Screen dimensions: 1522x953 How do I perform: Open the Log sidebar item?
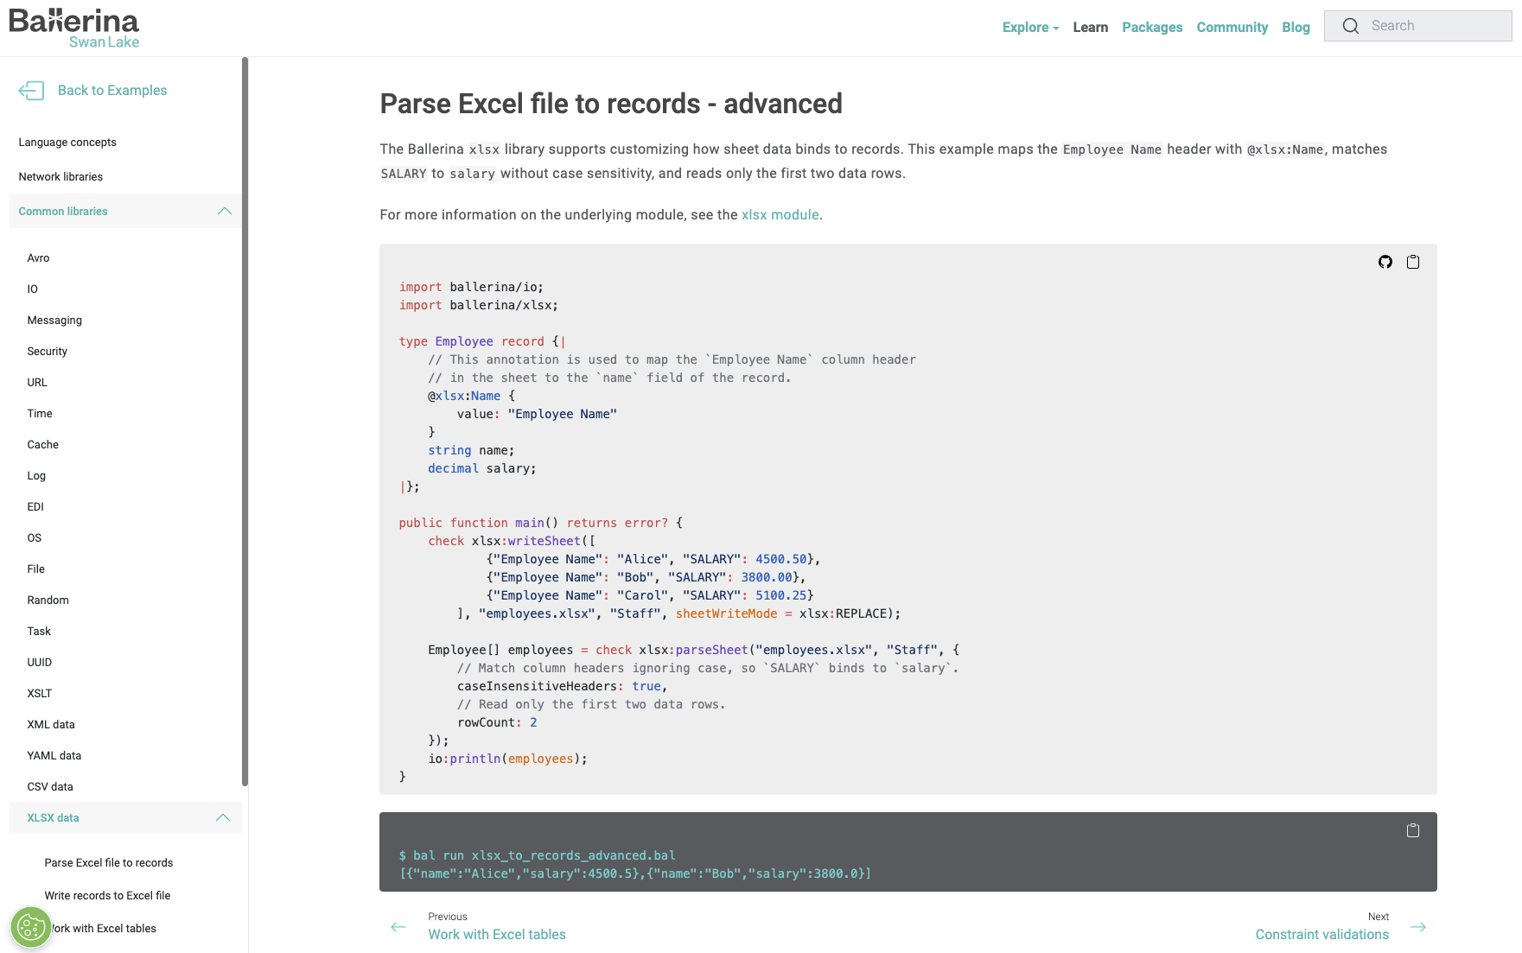click(x=36, y=475)
